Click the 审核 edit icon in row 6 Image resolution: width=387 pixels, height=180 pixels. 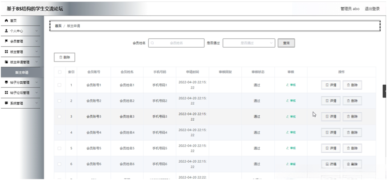(288, 164)
